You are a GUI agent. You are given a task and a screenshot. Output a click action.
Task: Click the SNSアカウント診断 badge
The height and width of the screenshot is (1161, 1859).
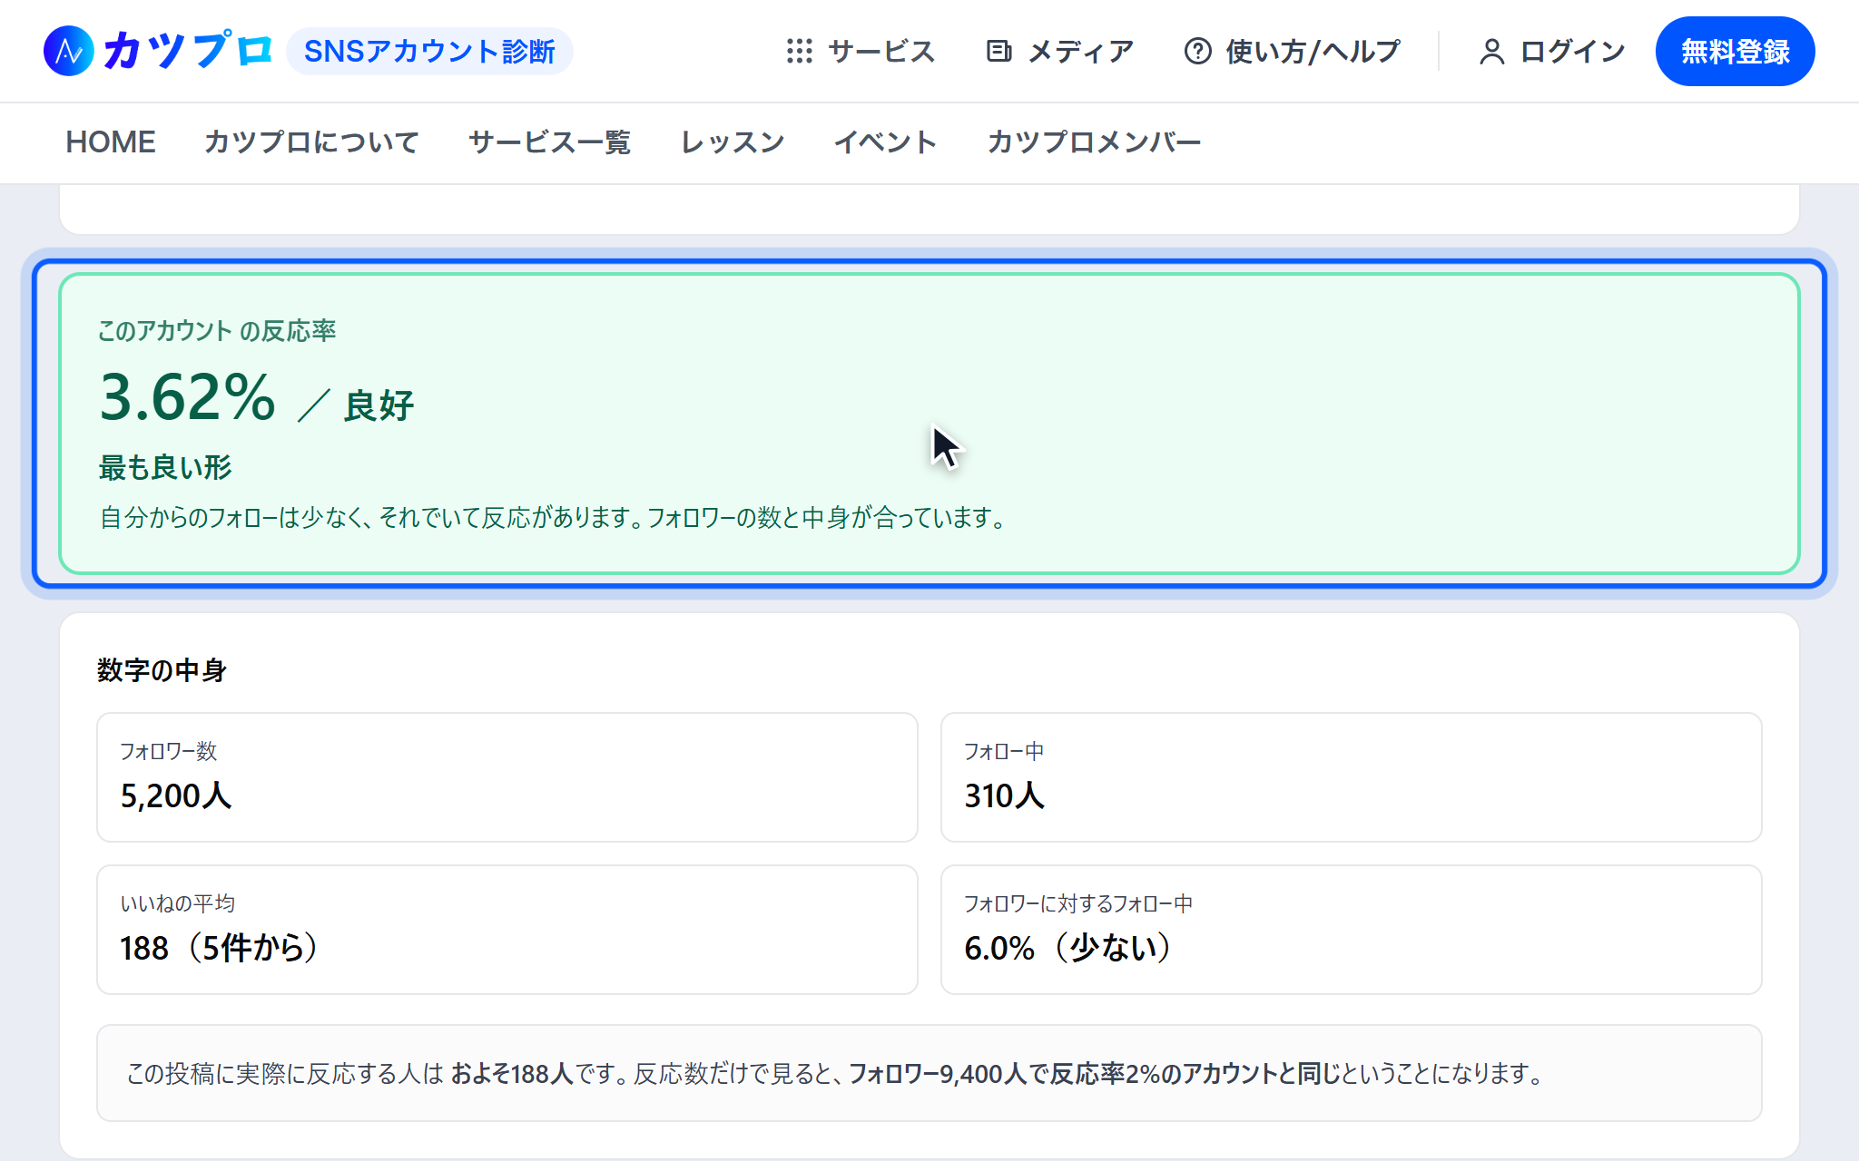click(429, 51)
